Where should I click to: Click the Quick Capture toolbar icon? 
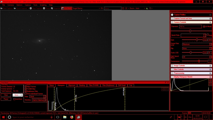click(x=15, y=8)
